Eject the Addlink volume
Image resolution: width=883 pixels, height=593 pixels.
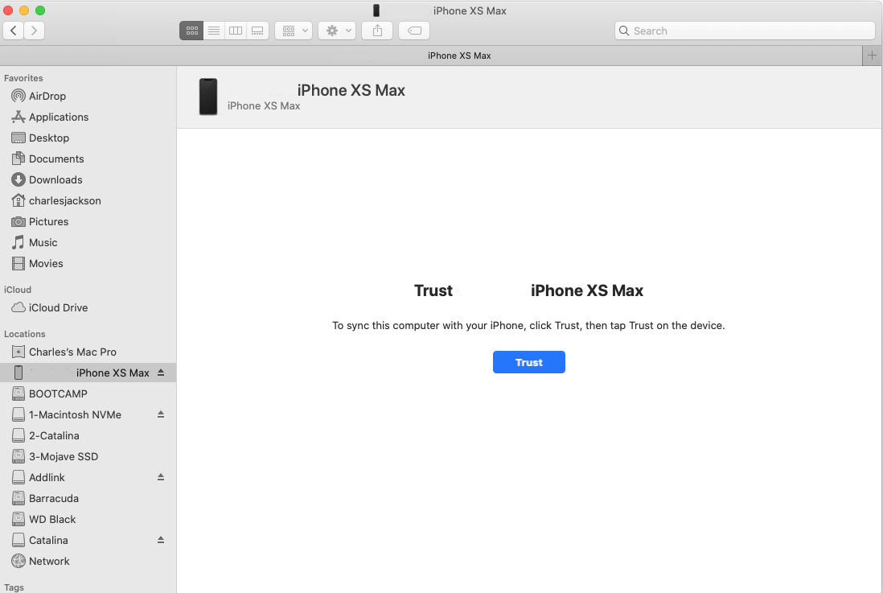click(x=161, y=477)
